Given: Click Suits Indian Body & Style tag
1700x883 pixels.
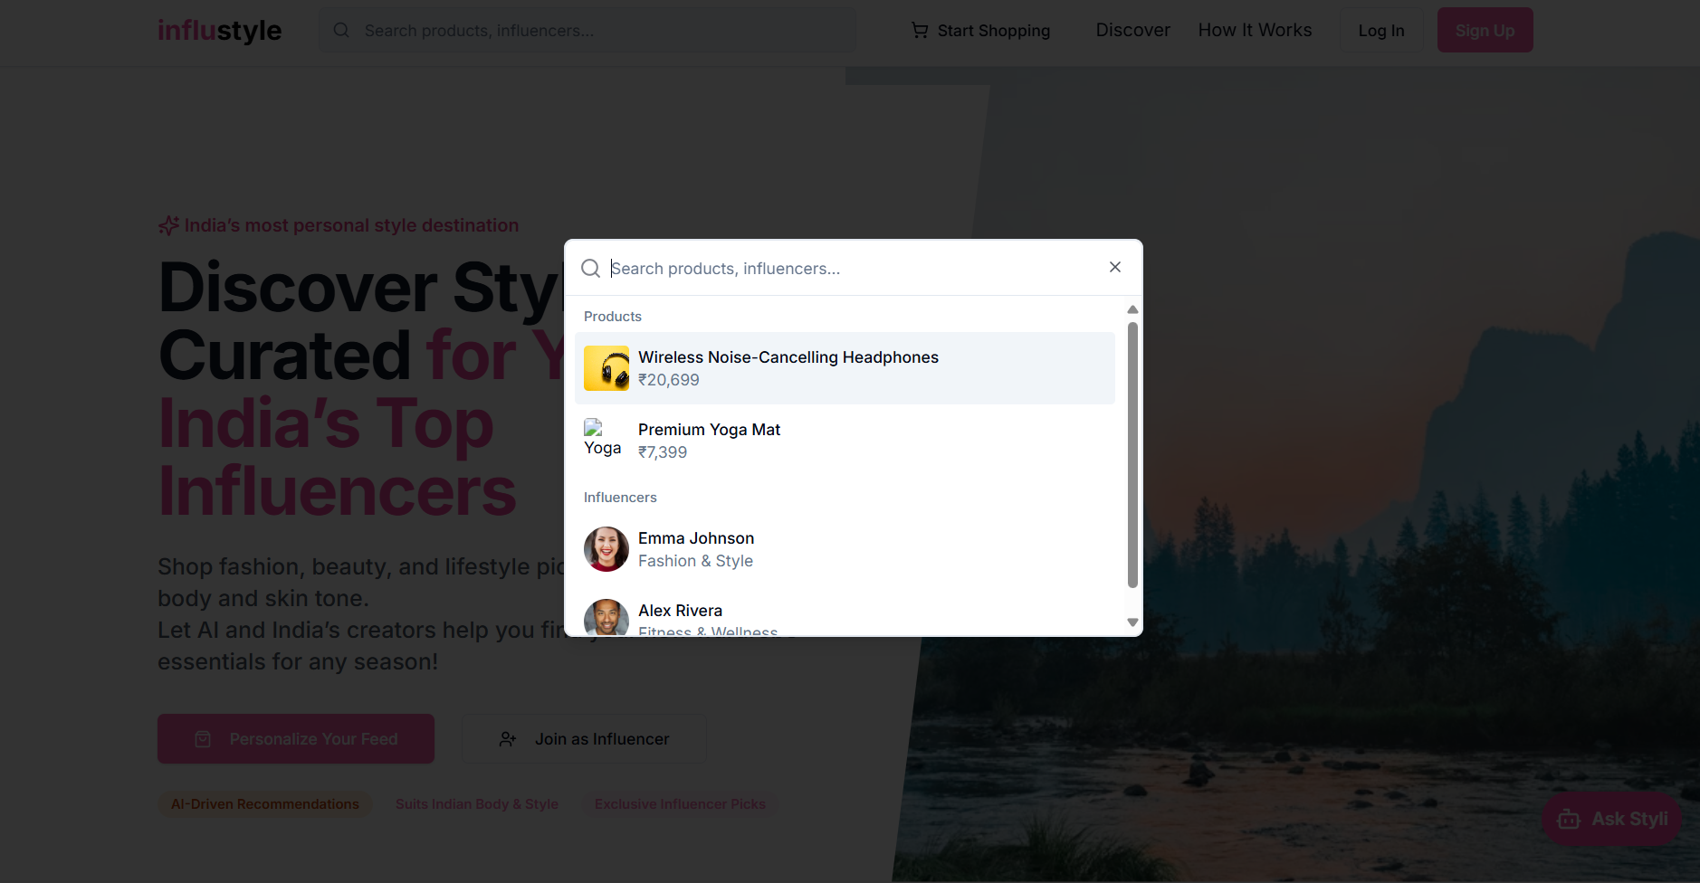Looking at the screenshot, I should pos(477,804).
